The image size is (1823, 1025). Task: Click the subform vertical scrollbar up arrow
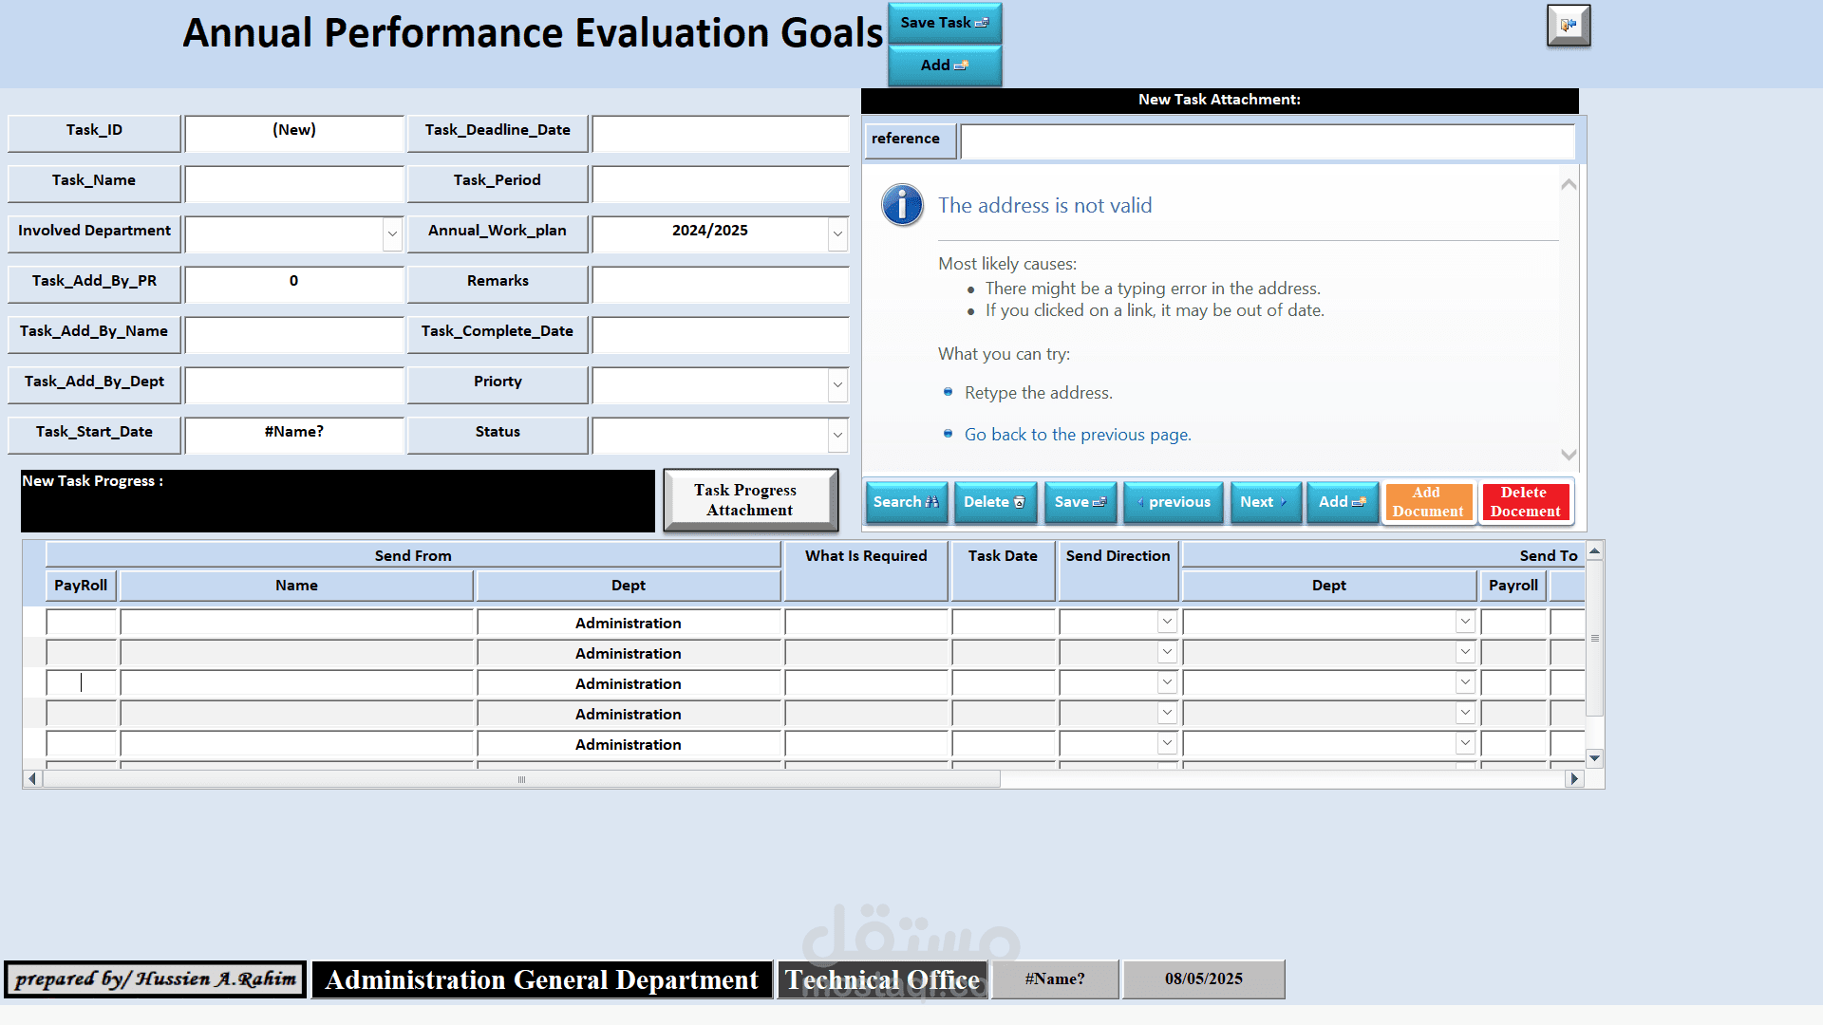click(1595, 550)
